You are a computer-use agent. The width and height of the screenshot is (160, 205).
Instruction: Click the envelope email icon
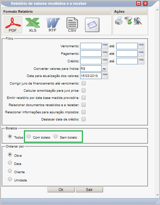point(92,25)
